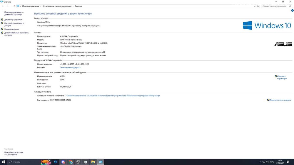
Task: Click the 16,0 ГБ installed memory value
Action: click(x=71, y=47)
